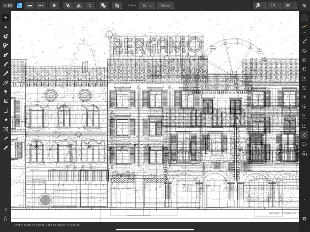Open the Designer persona switcher
The width and height of the screenshot is (310, 232).
20,5
